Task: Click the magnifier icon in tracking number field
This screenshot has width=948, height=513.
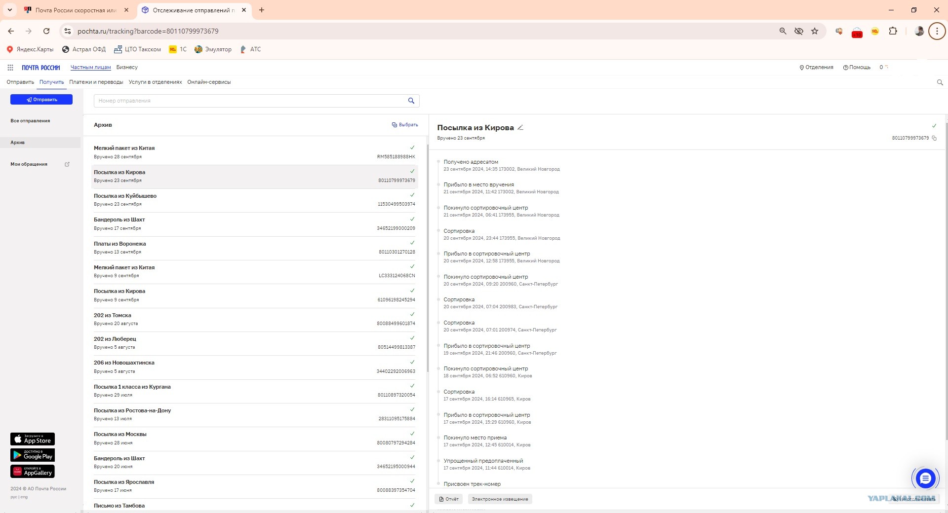Action: [x=411, y=101]
